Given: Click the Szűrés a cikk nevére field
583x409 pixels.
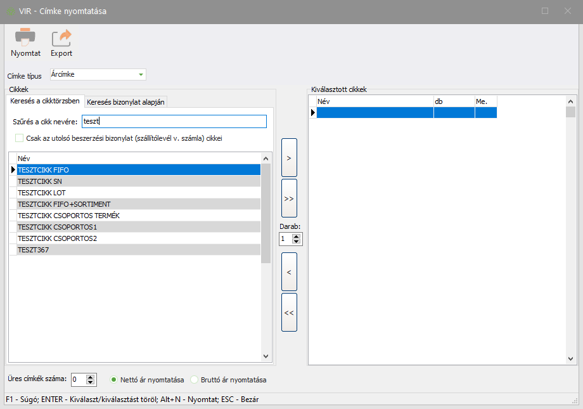Looking at the screenshot, I should coord(174,122).
